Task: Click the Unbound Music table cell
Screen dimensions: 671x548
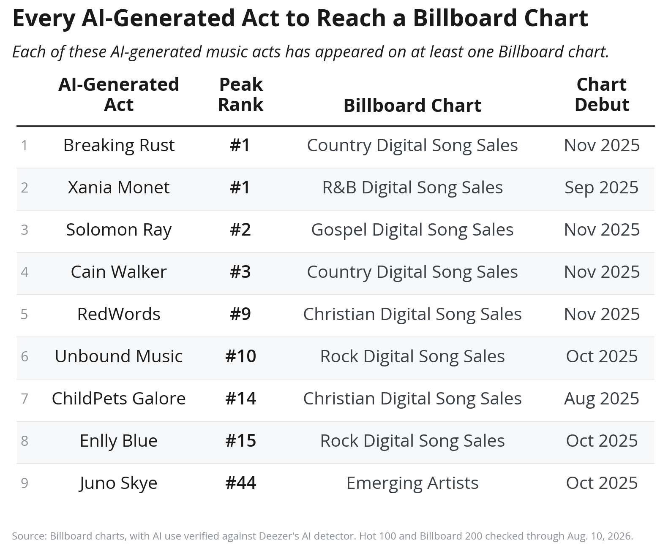Action: tap(119, 356)
